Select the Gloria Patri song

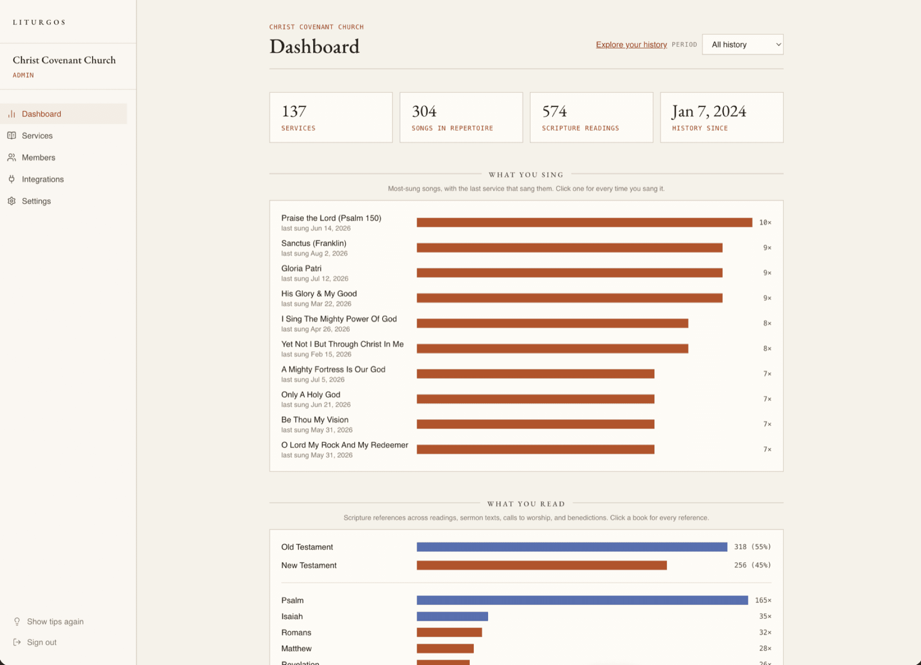tap(526, 273)
